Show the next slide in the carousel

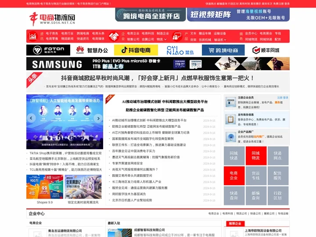pos(98,118)
